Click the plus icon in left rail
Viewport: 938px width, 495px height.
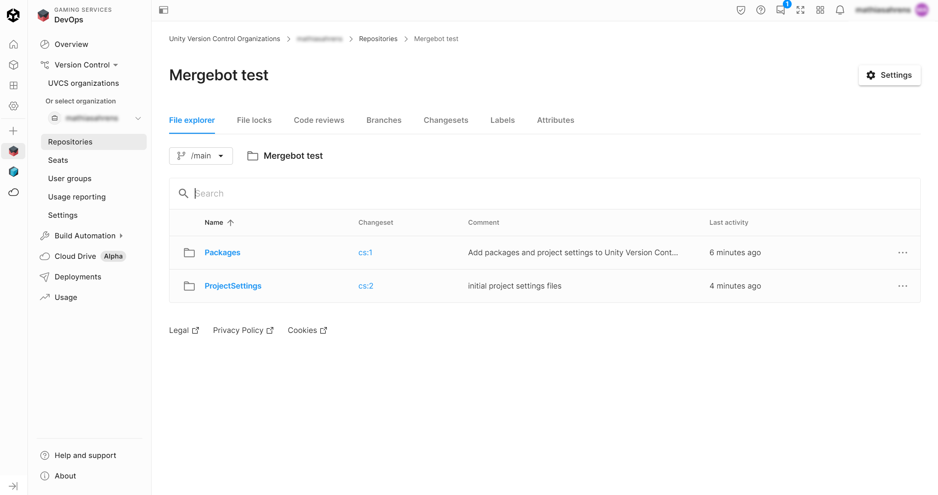coord(13,131)
